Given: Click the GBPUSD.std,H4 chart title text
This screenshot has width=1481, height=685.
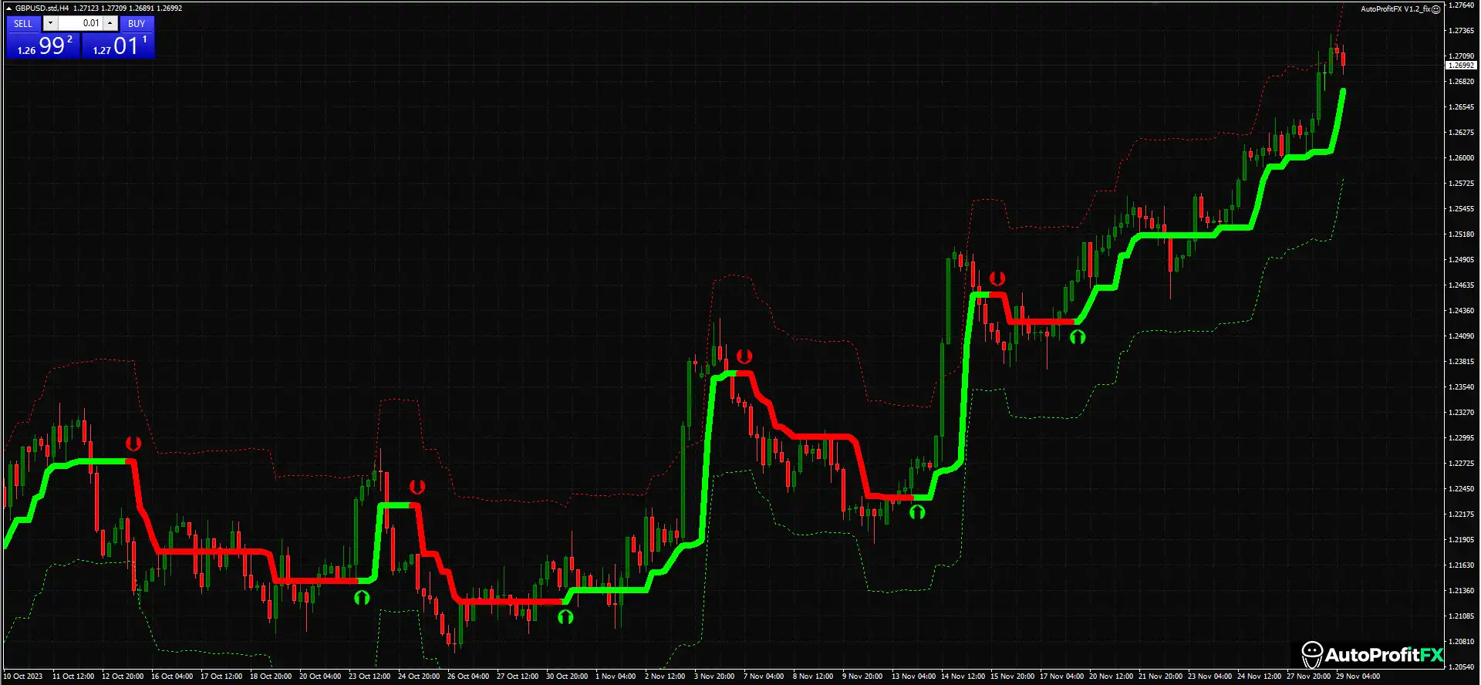Looking at the screenshot, I should 42,8.
